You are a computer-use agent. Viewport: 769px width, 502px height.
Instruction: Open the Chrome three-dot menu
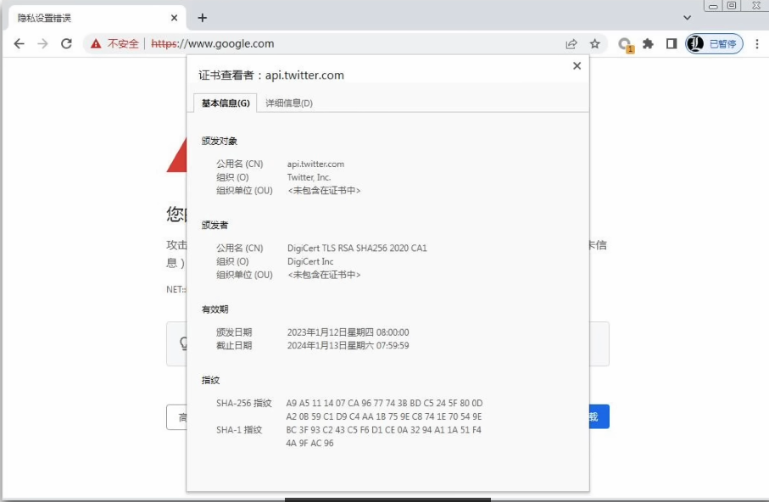(755, 44)
